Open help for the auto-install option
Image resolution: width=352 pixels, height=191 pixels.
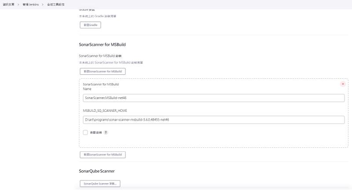[x=106, y=132]
